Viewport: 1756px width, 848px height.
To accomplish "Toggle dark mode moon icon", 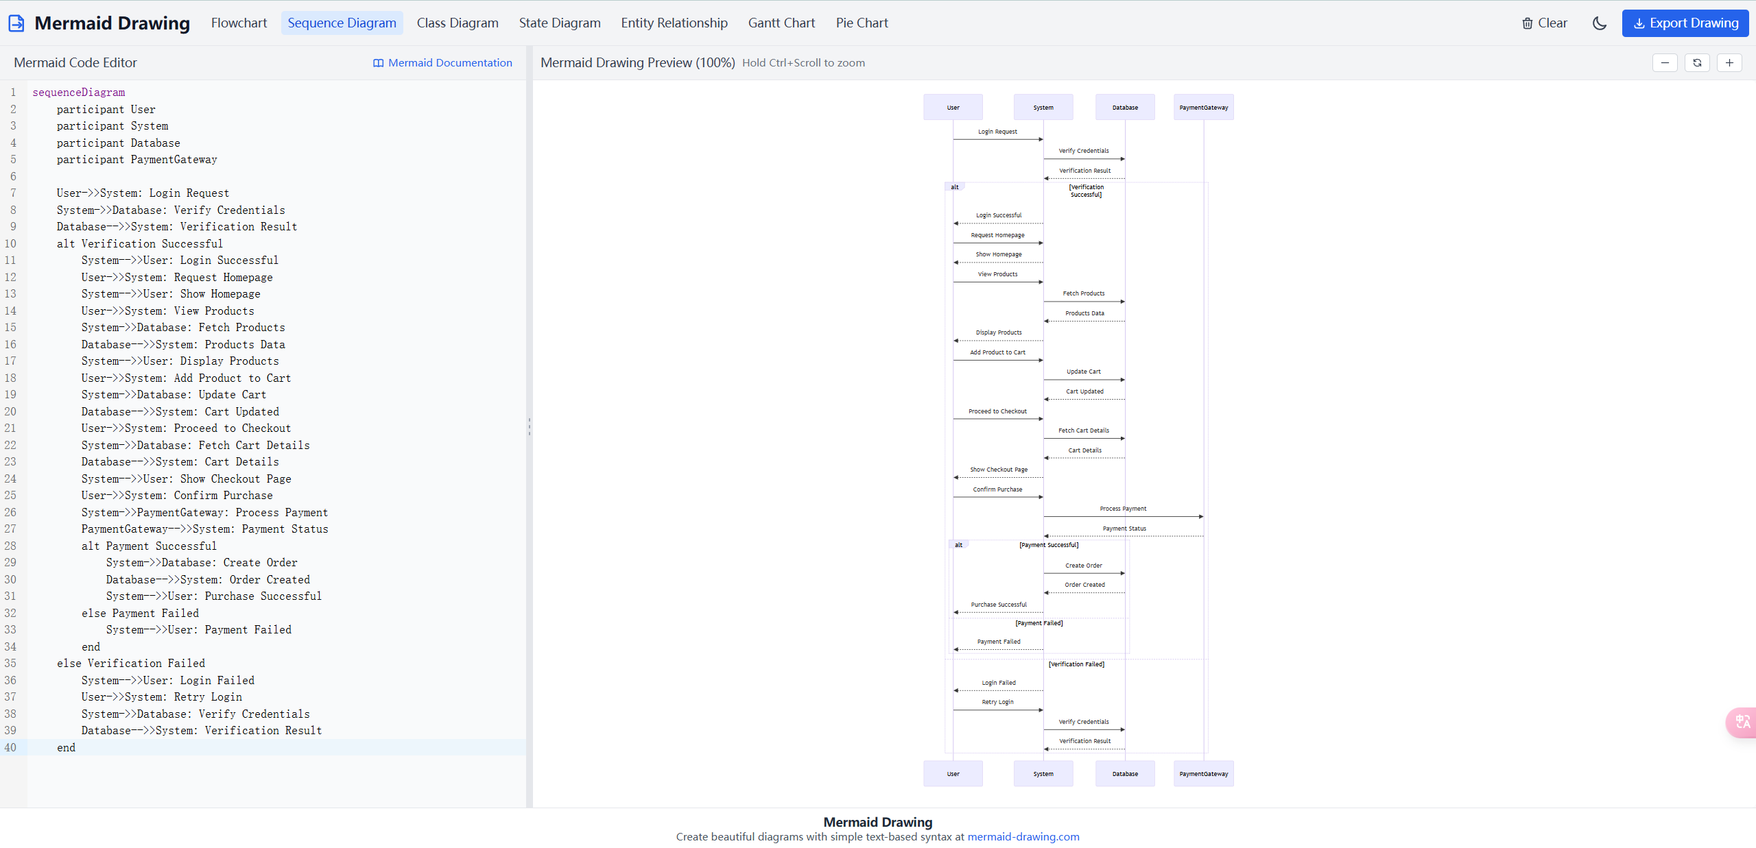I will click(x=1600, y=23).
